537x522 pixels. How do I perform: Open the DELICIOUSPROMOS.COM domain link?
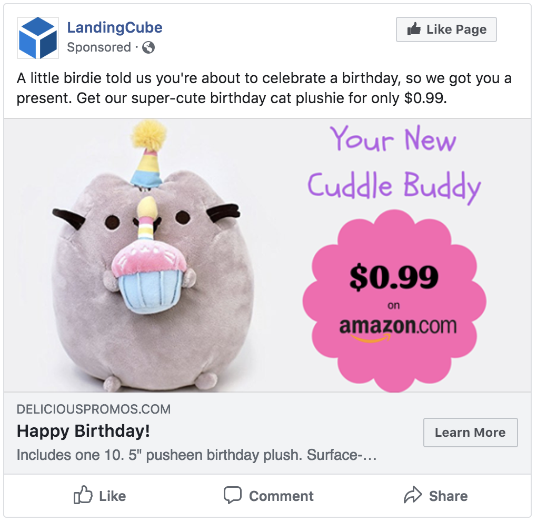[94, 409]
